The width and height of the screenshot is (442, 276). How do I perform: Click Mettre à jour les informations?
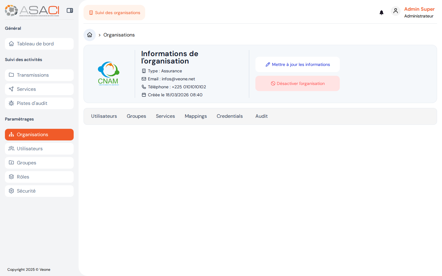click(297, 64)
